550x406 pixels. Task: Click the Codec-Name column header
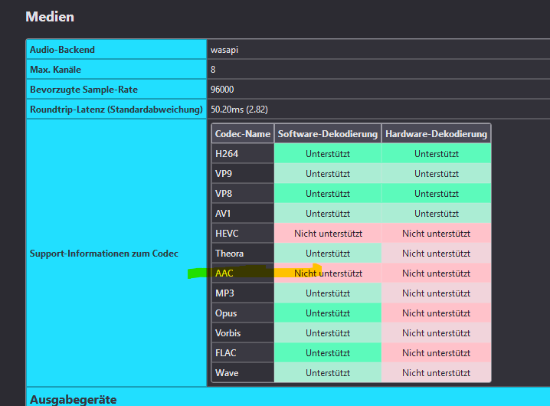243,134
